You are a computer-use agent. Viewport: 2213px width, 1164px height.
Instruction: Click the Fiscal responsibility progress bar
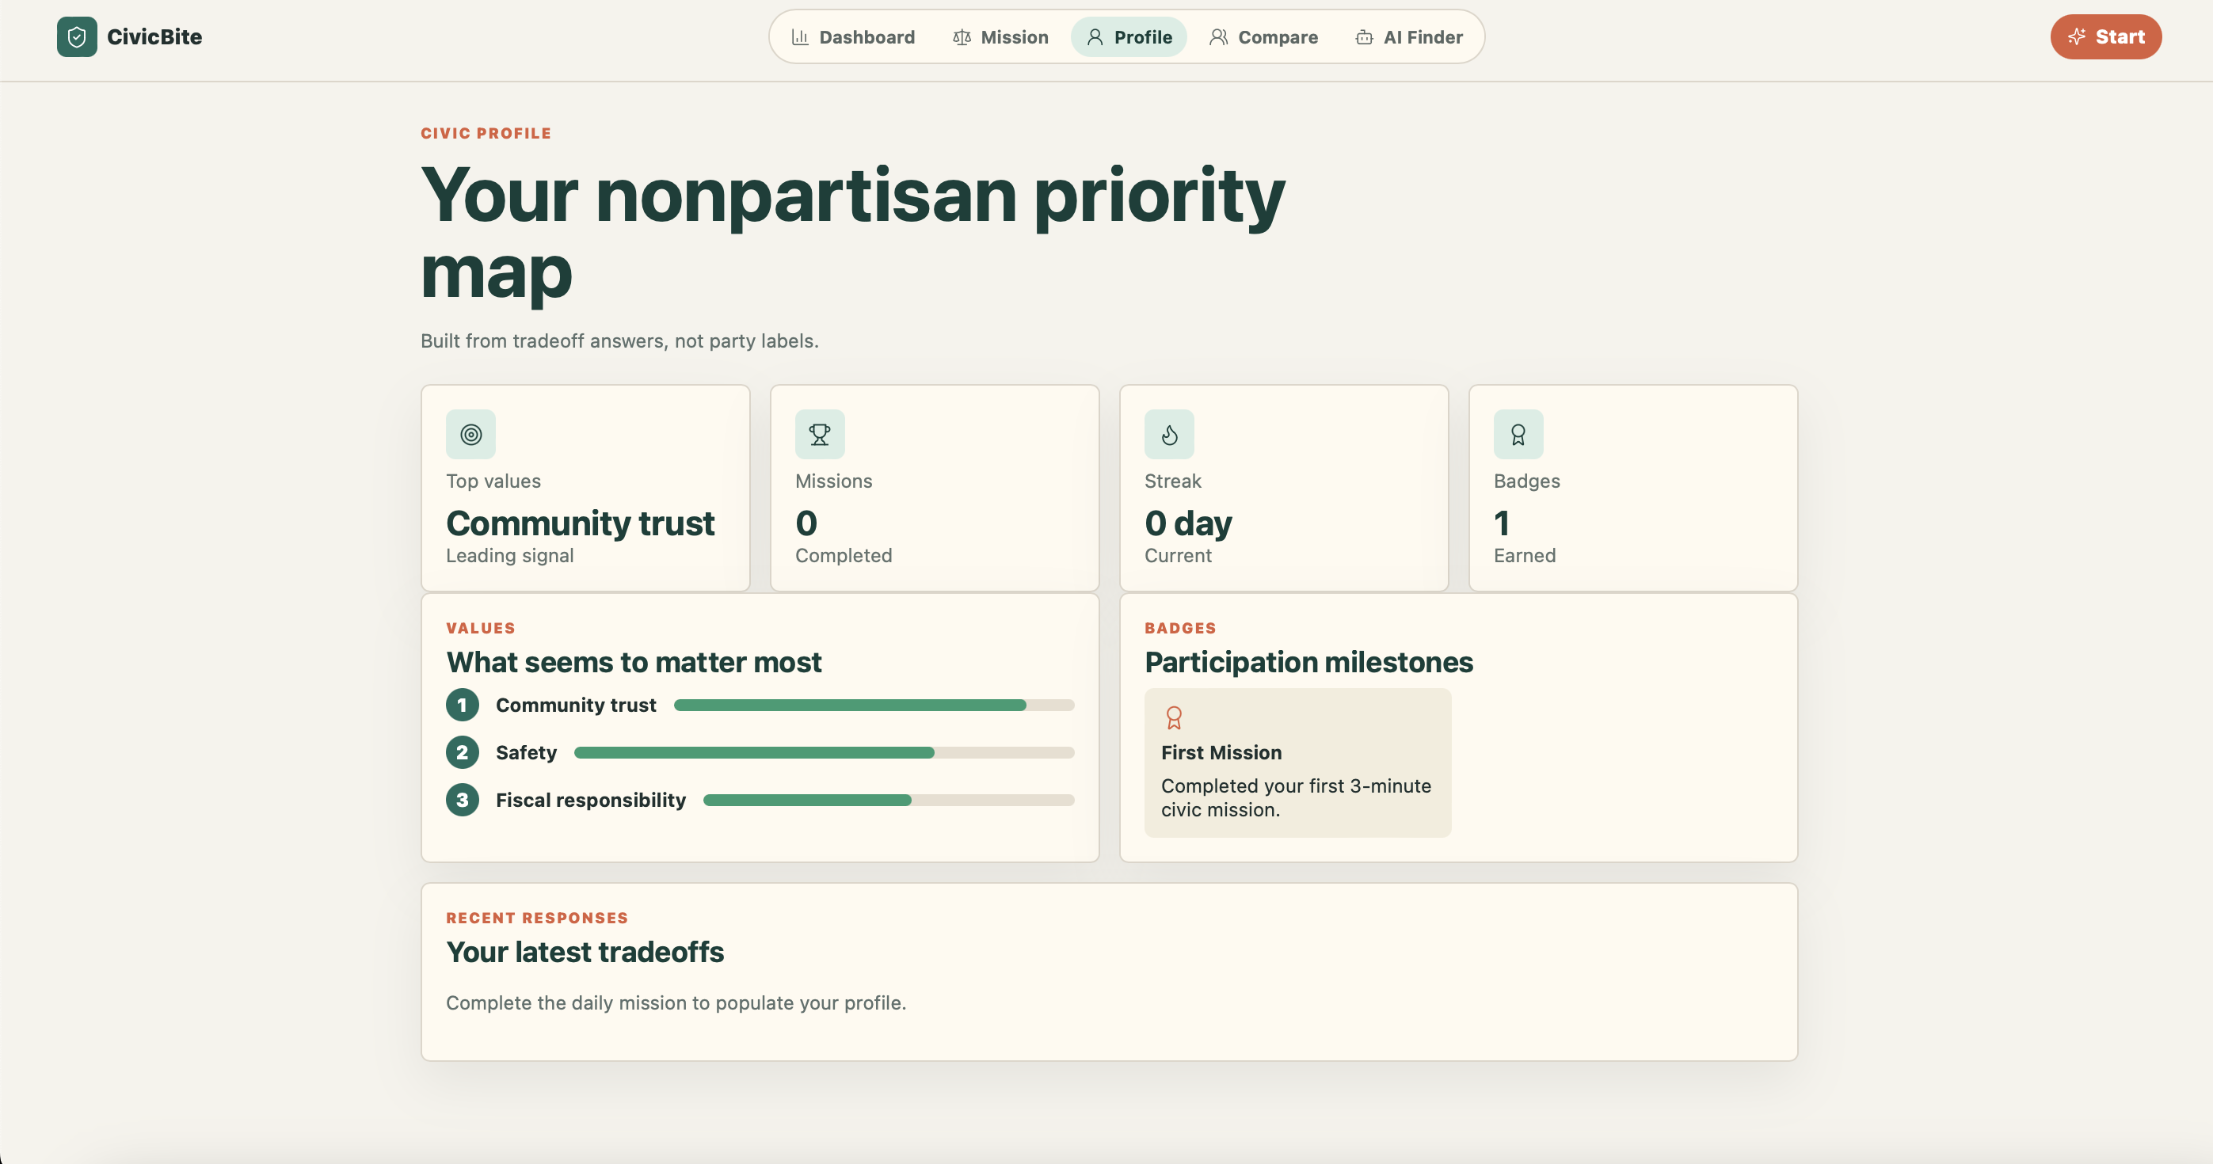889,800
